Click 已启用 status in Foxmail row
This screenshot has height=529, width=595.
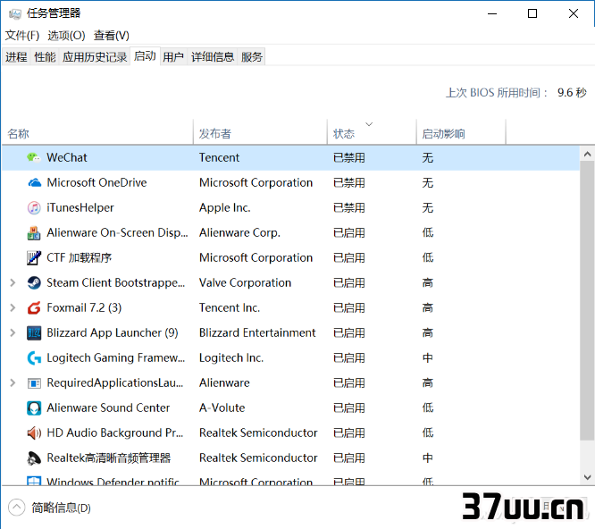(x=349, y=307)
